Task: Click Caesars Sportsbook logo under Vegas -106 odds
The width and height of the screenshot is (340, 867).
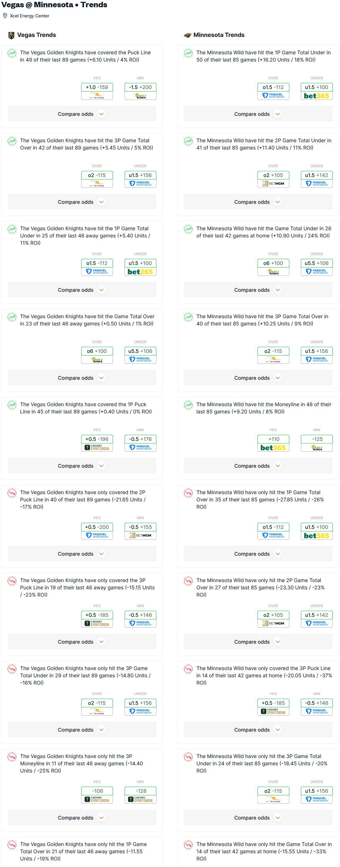Action: 97,799
